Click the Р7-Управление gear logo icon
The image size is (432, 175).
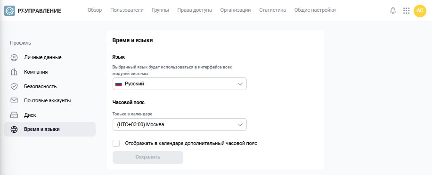[x=9, y=11]
